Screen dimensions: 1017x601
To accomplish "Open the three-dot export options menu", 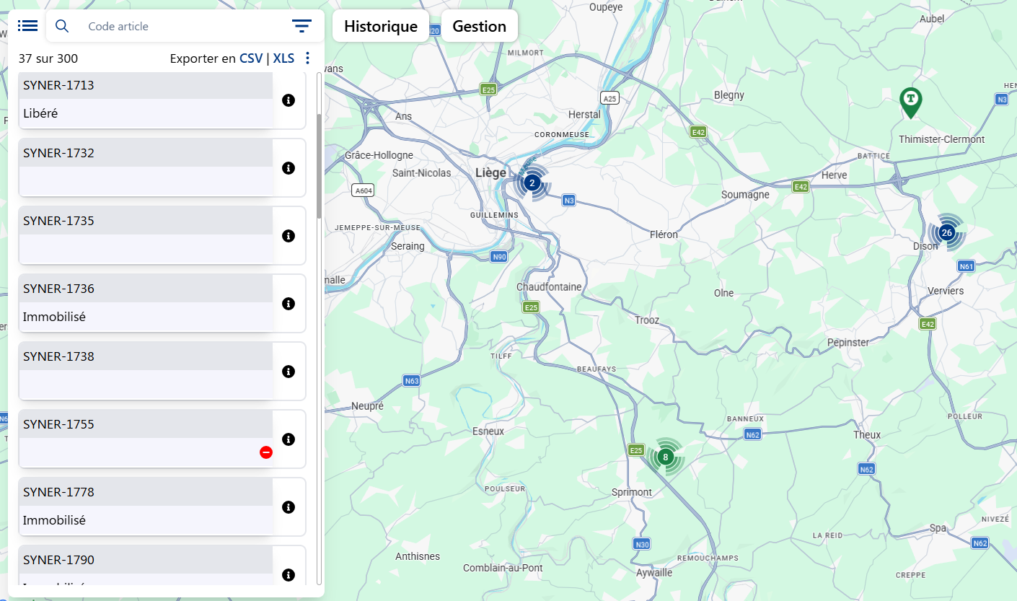I will click(308, 58).
